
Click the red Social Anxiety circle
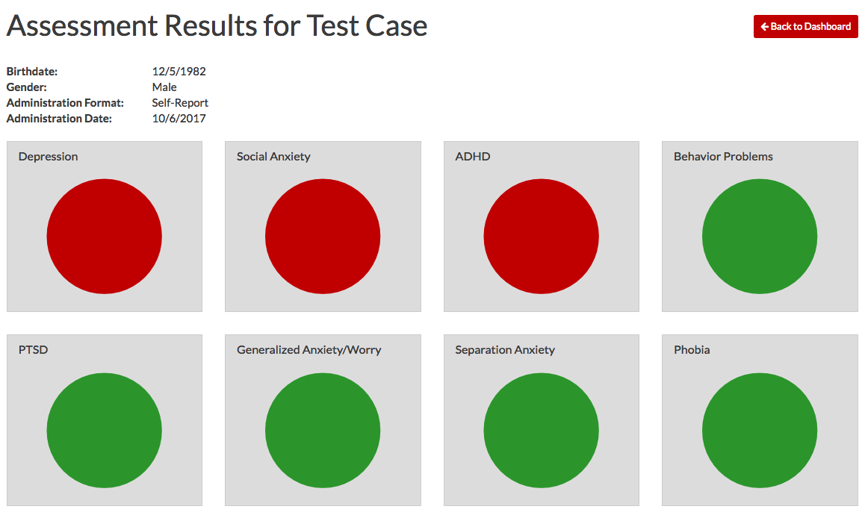pos(323,236)
